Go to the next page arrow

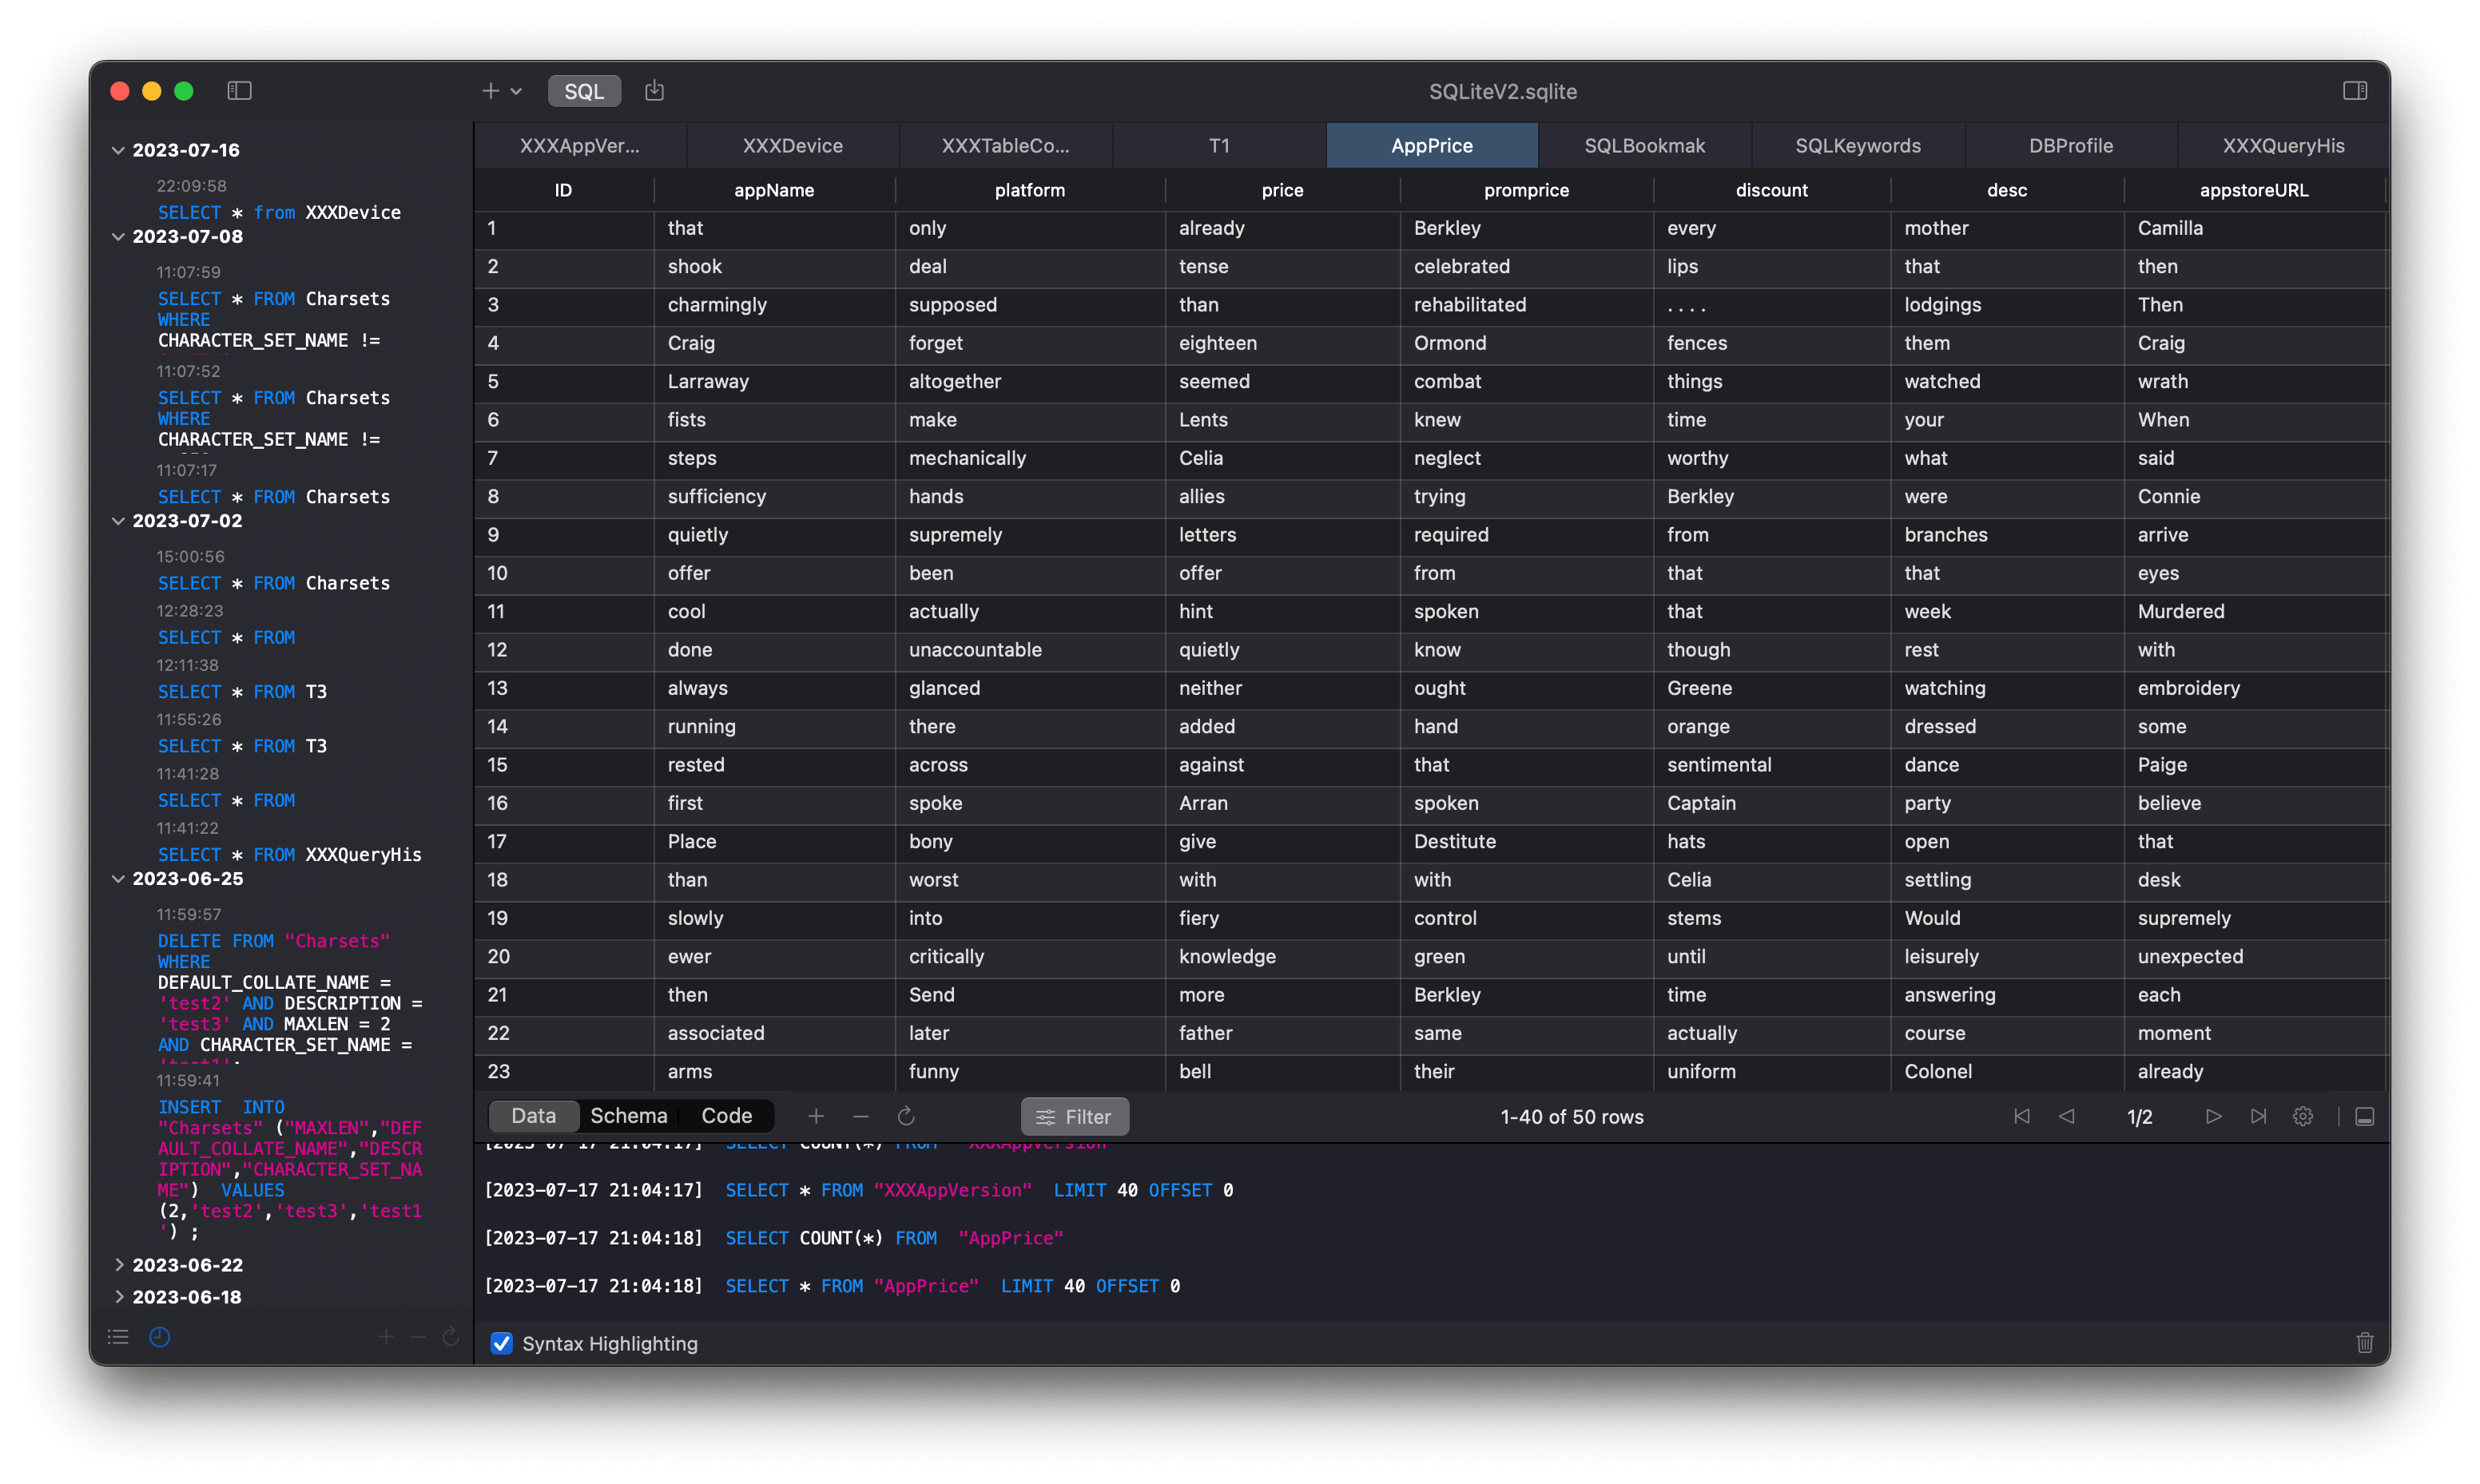pyautogui.click(x=2213, y=1116)
